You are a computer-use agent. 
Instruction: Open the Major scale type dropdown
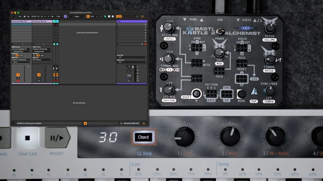[80, 17]
